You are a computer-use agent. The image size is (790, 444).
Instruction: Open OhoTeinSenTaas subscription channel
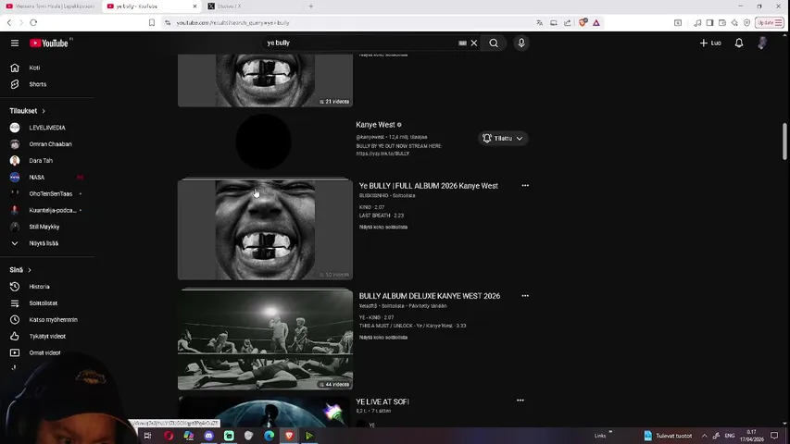pyautogui.click(x=48, y=194)
